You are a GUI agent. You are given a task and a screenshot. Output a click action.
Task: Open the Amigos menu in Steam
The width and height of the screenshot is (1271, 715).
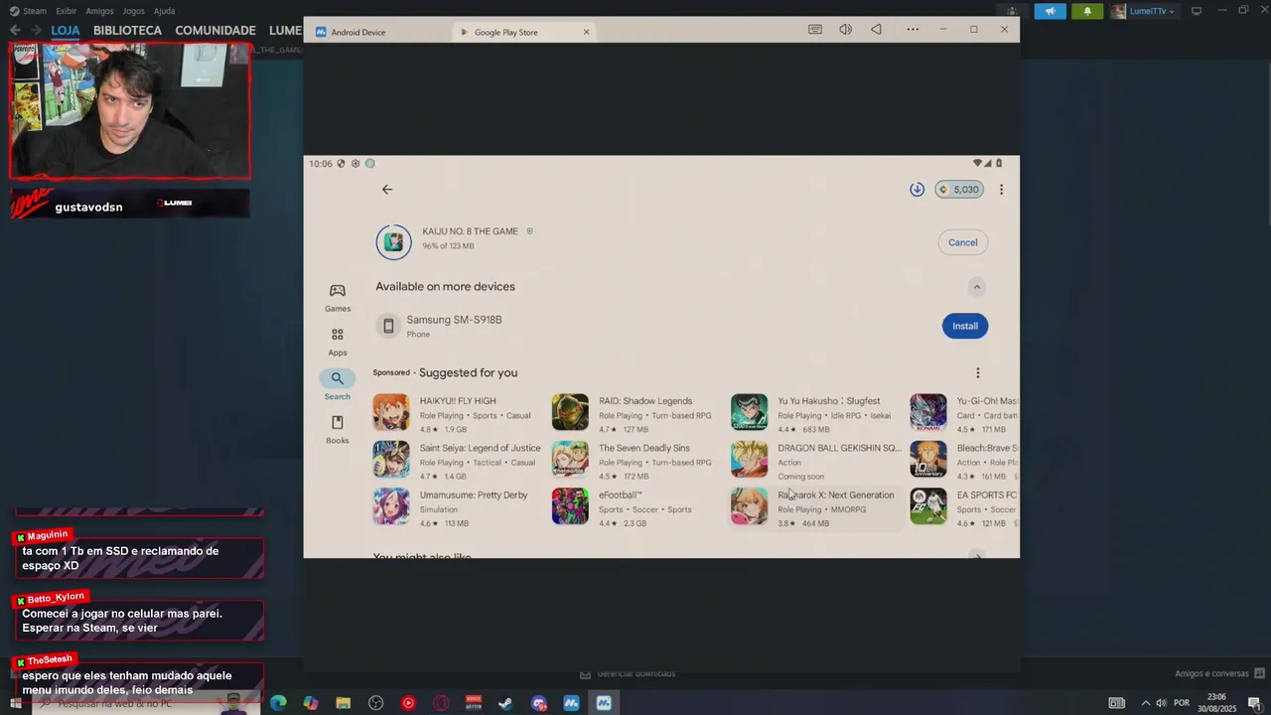tap(99, 11)
